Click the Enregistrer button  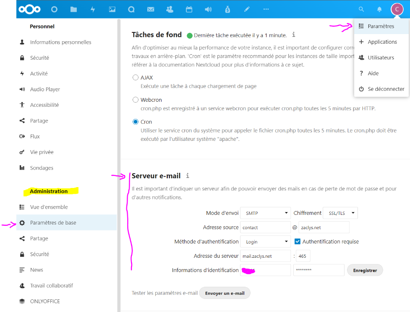coord(365,270)
